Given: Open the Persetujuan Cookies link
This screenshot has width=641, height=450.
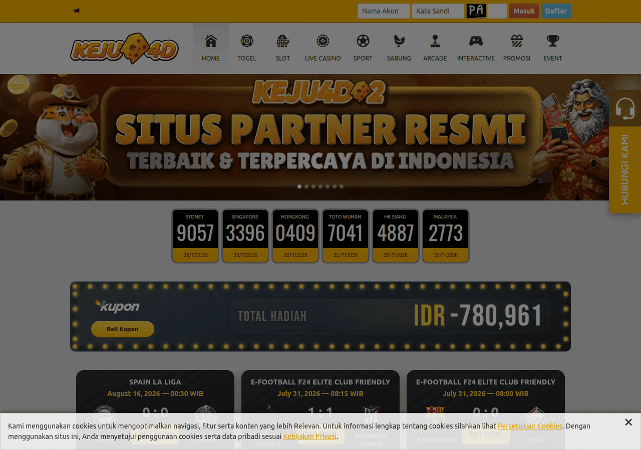Looking at the screenshot, I should [530, 426].
